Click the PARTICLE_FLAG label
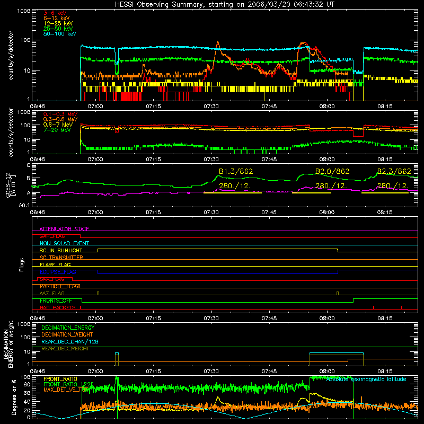 [60, 286]
